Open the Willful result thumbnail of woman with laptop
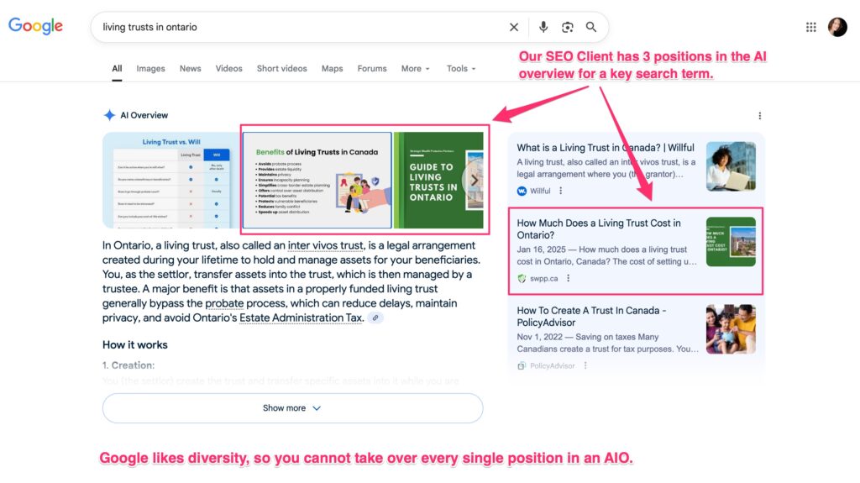The width and height of the screenshot is (860, 483). (731, 166)
